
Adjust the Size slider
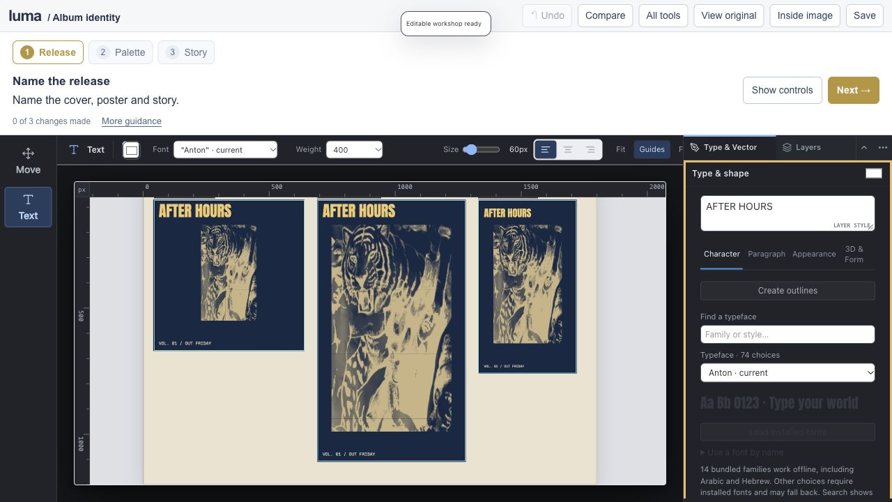(x=479, y=149)
